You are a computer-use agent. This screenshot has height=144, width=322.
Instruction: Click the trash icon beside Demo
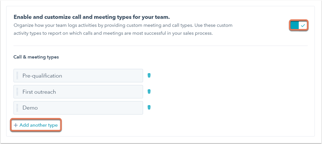tap(149, 107)
